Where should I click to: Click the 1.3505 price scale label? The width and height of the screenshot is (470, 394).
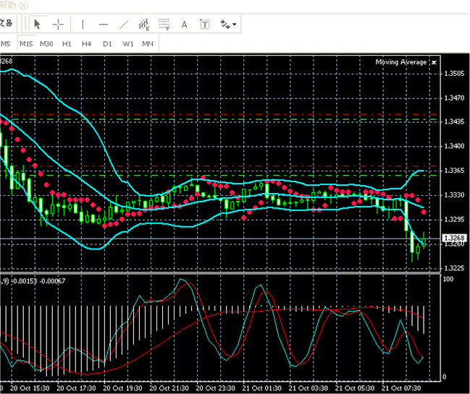click(x=454, y=73)
